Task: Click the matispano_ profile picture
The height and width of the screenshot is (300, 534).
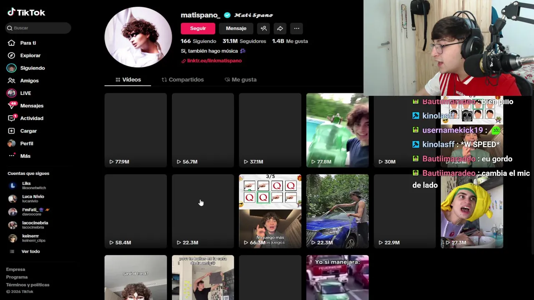Action: click(x=138, y=37)
